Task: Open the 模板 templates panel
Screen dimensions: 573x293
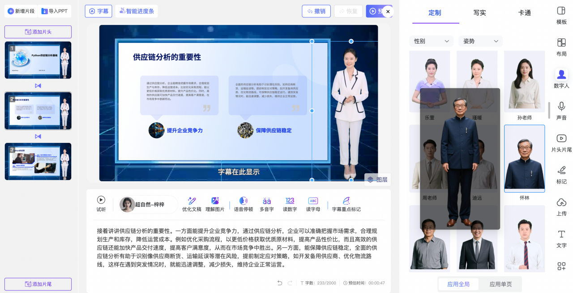Action: click(561, 15)
